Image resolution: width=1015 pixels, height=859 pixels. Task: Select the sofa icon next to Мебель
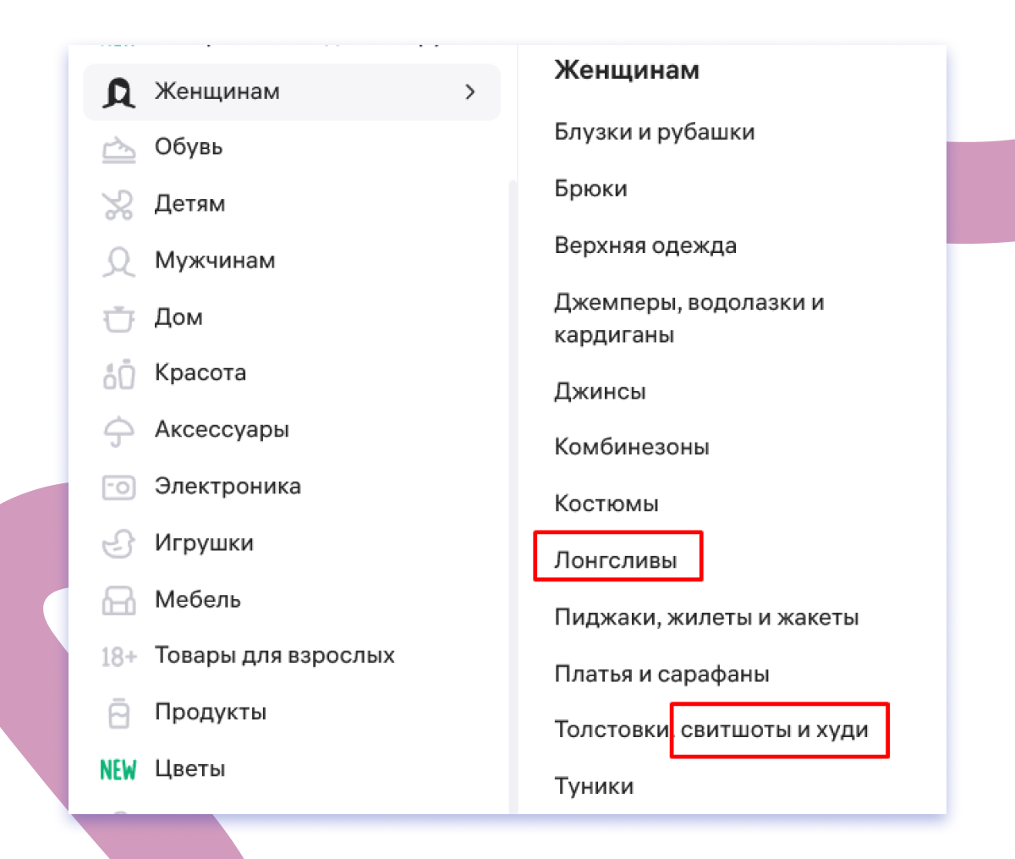click(x=119, y=600)
